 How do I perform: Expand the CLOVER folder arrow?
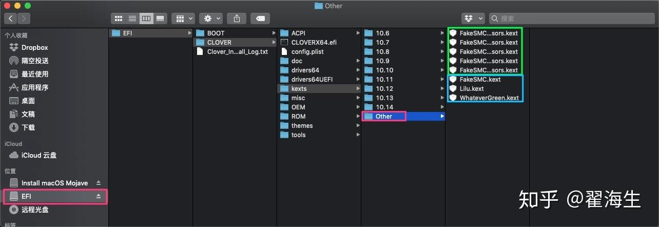pyautogui.click(x=274, y=43)
